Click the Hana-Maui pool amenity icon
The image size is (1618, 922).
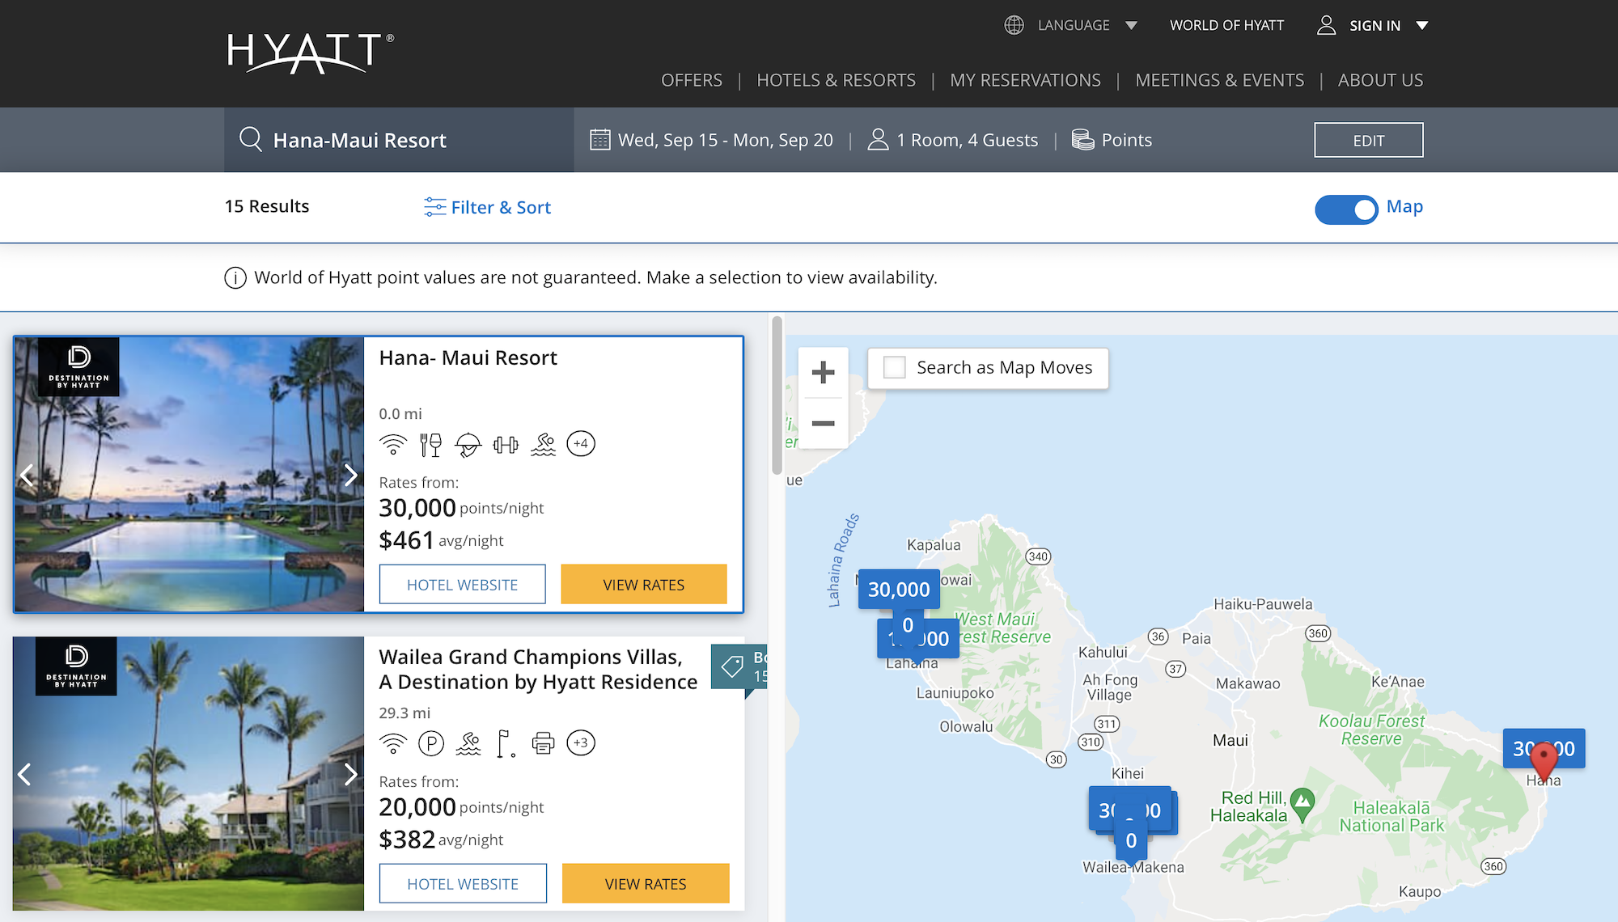coord(543,444)
